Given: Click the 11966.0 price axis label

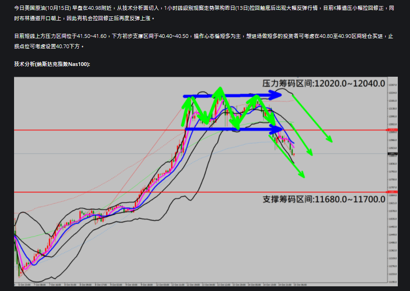Looking at the screenshot, I should click(x=393, y=140).
